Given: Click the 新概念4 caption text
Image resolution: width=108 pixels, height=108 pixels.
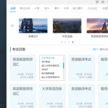Looking at the screenshot, I should pyautogui.click(x=33, y=36).
